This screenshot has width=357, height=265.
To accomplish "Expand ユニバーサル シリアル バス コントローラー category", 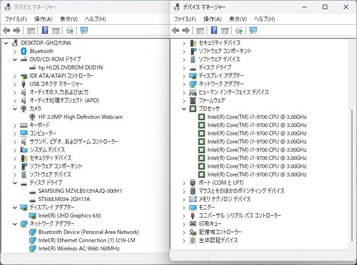I will pyautogui.click(x=184, y=216).
